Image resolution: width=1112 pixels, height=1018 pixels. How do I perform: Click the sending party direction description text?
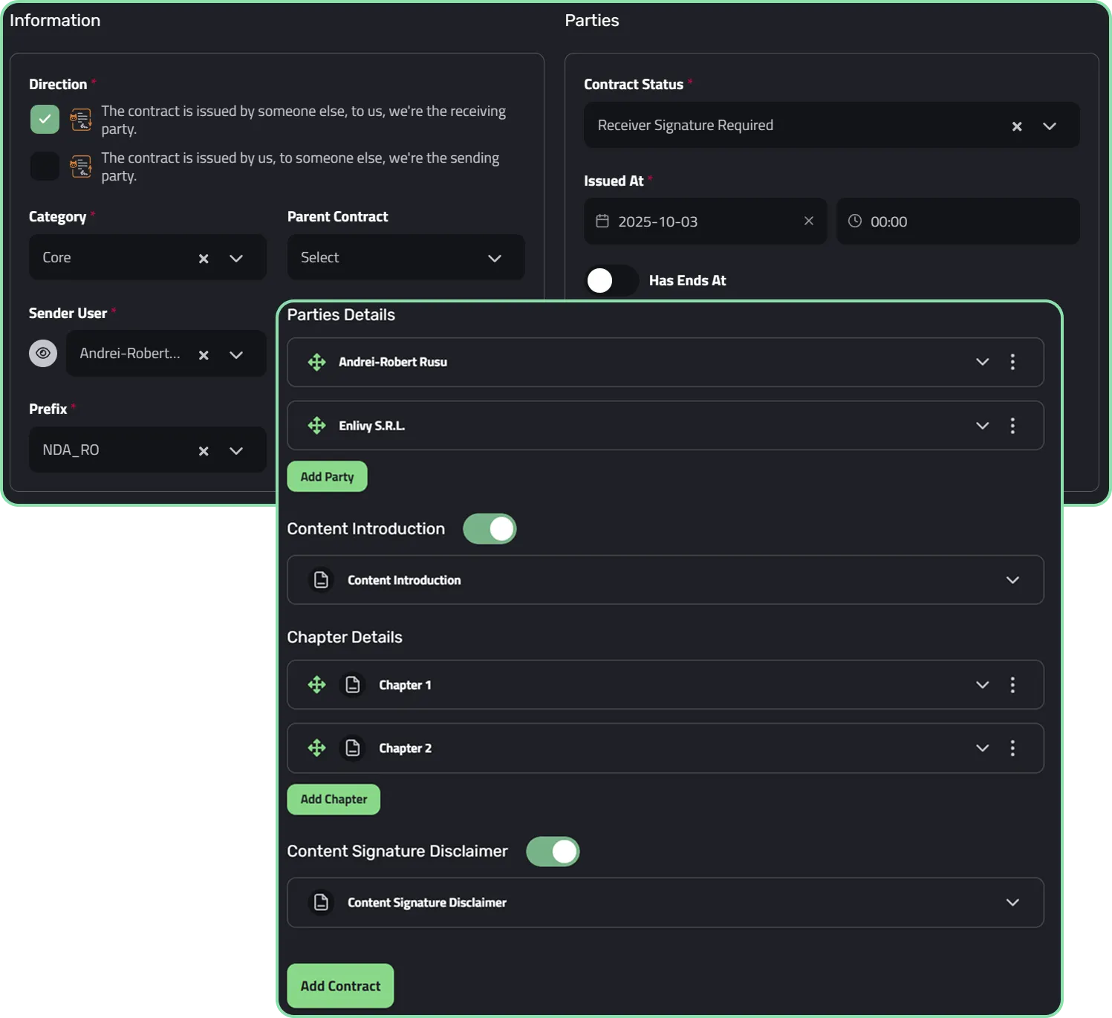point(301,166)
